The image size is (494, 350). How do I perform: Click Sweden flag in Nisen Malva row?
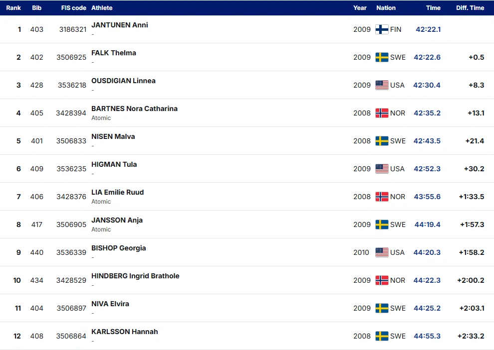[382, 141]
